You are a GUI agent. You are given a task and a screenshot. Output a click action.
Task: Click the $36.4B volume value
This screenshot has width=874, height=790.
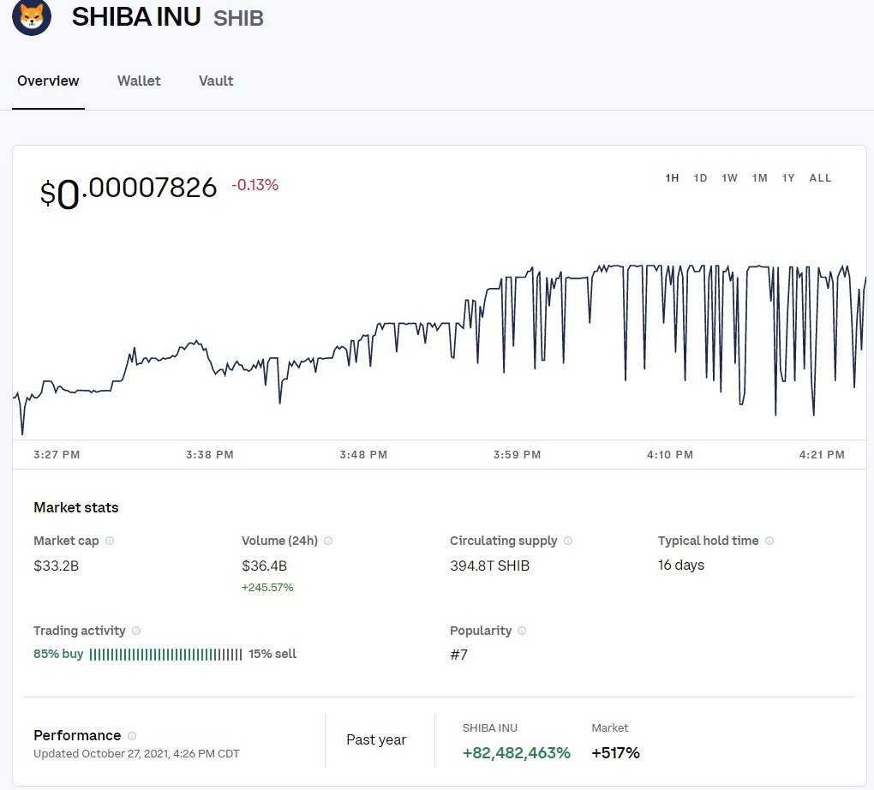point(264,566)
